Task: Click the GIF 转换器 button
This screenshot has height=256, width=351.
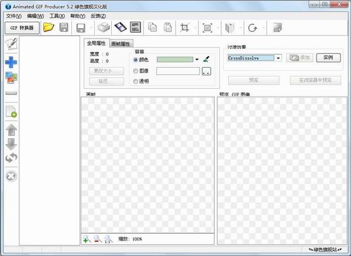Action: (x=22, y=28)
